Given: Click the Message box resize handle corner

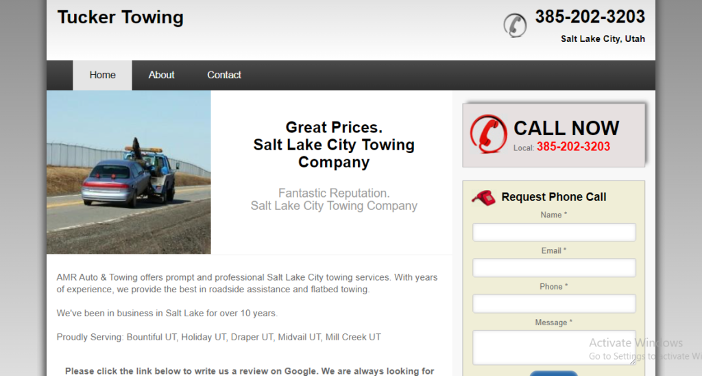Looking at the screenshot, I should point(633,362).
